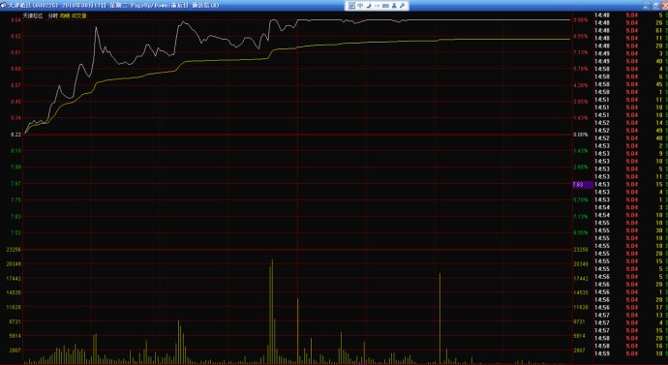Click the tallest volume bar in the chart
This screenshot has height=365, width=668.
272,312
